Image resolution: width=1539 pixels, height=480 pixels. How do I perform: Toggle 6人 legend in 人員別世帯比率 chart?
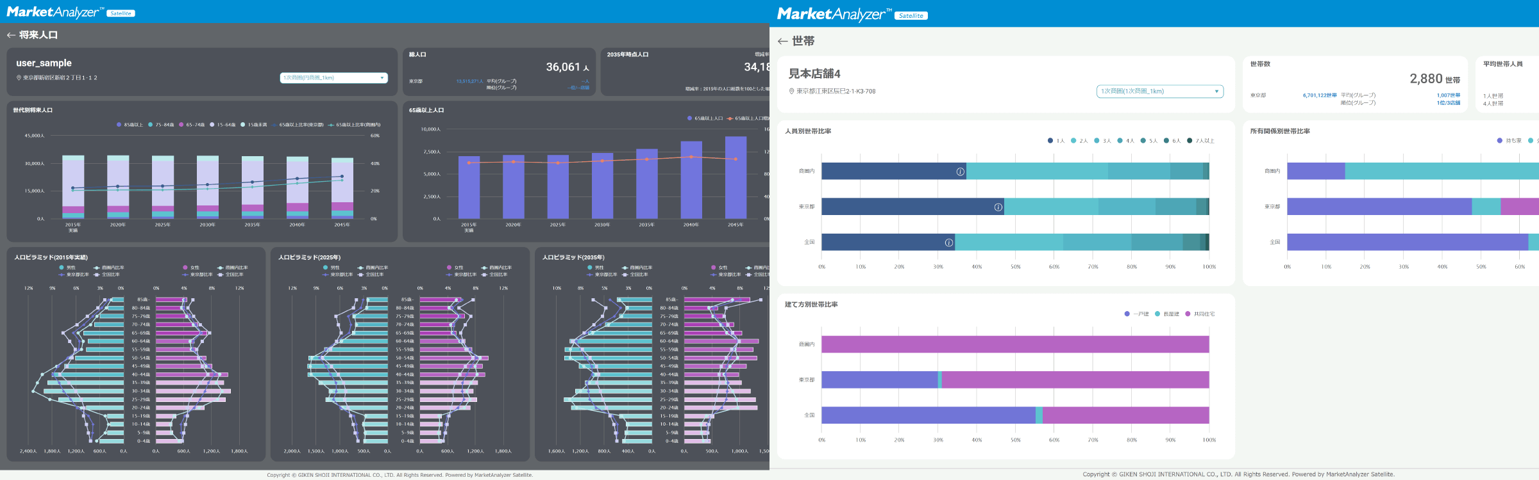[1172, 141]
